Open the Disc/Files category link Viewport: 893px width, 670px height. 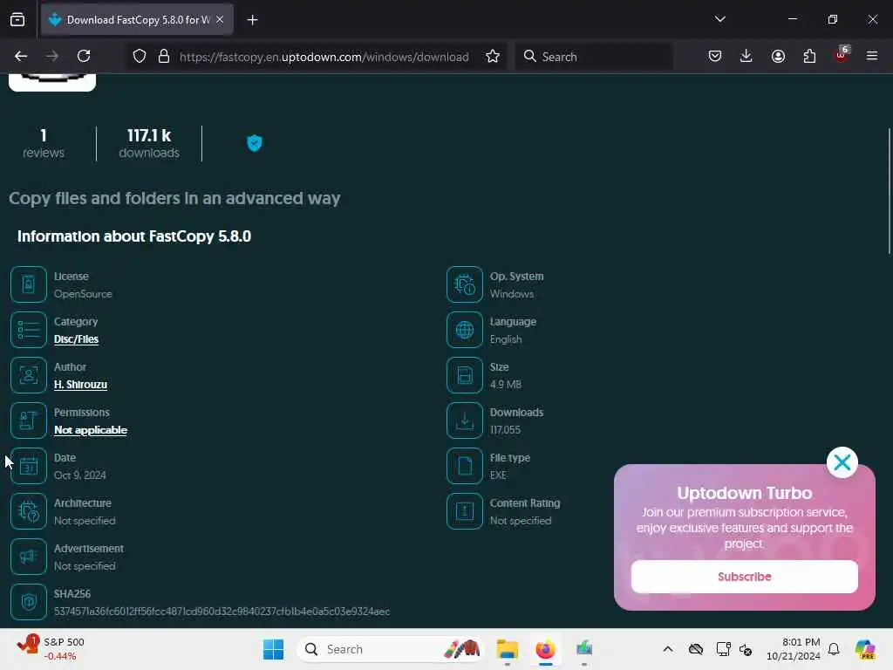point(77,339)
